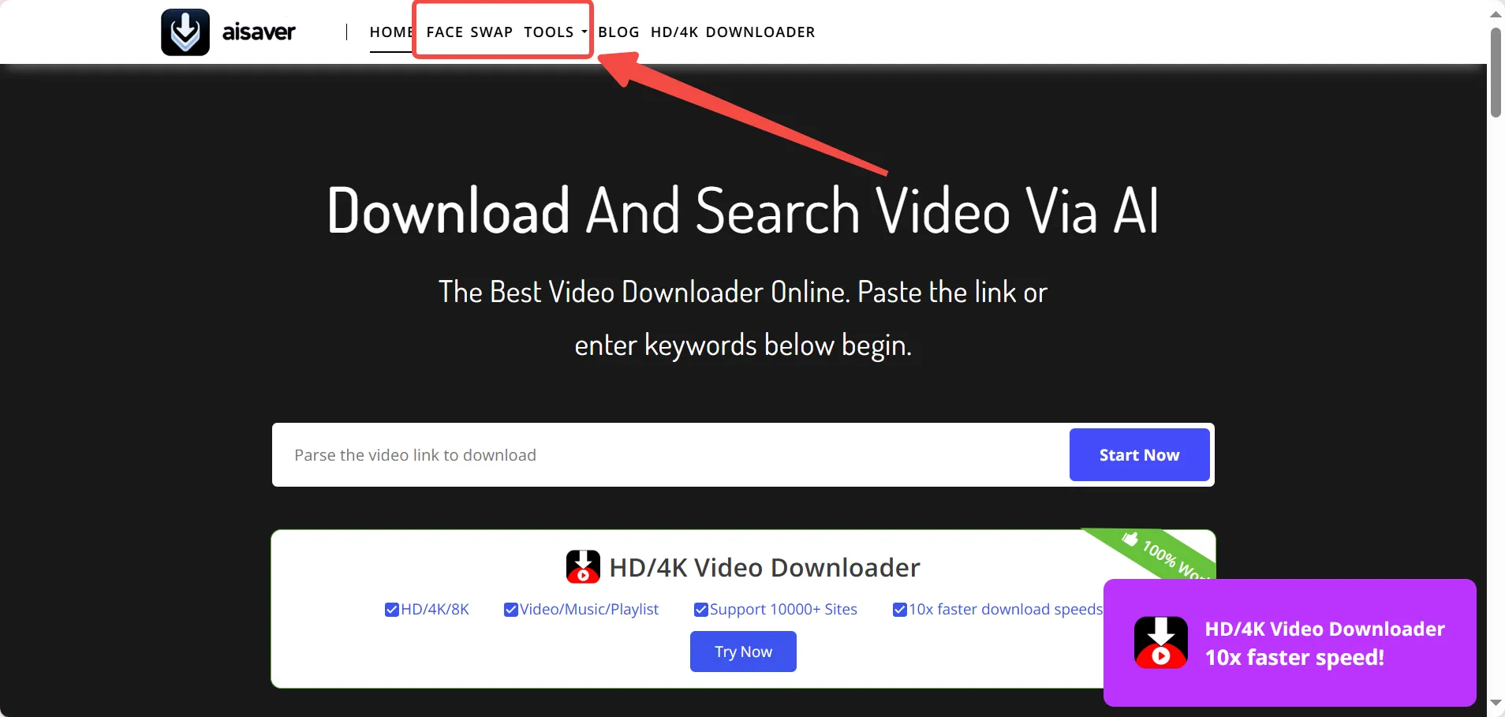Screen dimensions: 1505x717
Task: Expand the TOOLS dropdown menu
Action: tap(555, 32)
